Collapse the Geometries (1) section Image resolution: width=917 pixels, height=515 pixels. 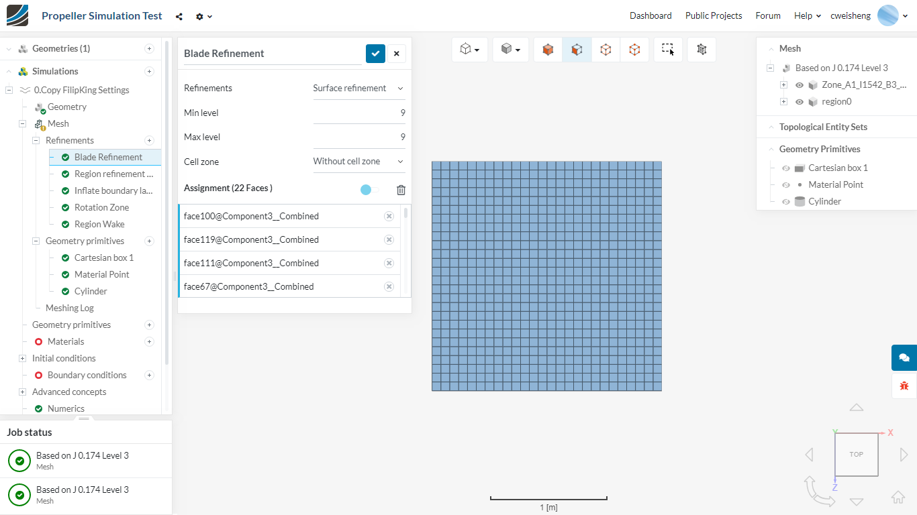coord(9,48)
